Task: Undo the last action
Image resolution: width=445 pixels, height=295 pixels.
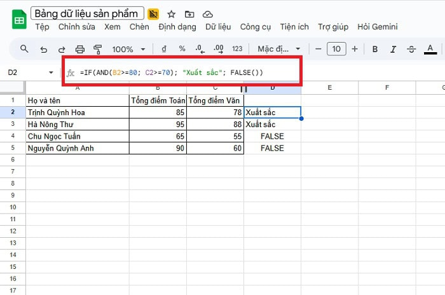Action: pyautogui.click(x=43, y=49)
